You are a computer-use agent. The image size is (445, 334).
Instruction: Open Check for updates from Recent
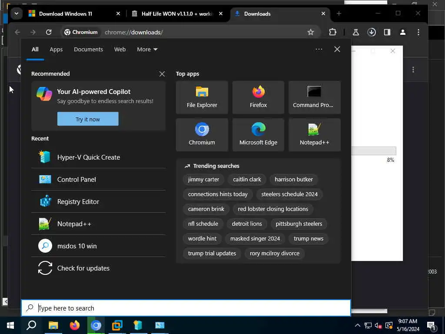tap(99, 268)
